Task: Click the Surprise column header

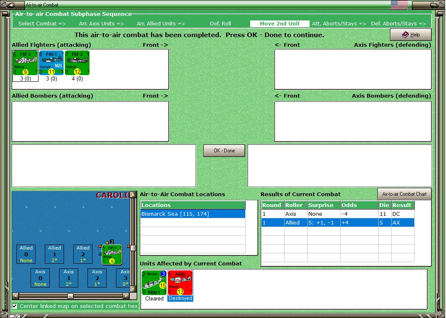Action: click(324, 205)
